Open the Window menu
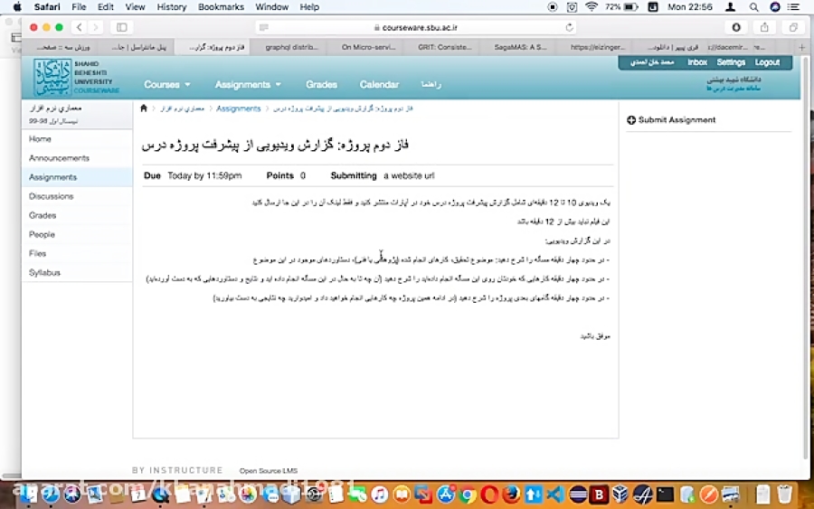The width and height of the screenshot is (814, 509). point(271,7)
